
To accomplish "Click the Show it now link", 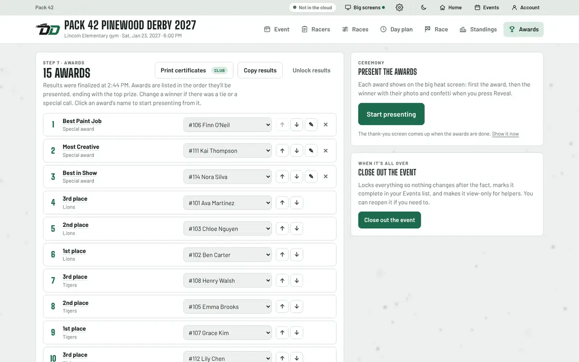I will click(x=505, y=134).
